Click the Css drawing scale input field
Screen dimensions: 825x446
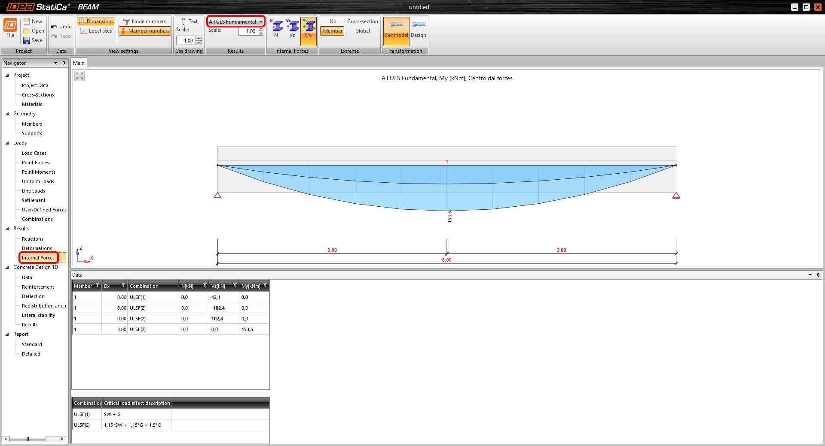[186, 41]
